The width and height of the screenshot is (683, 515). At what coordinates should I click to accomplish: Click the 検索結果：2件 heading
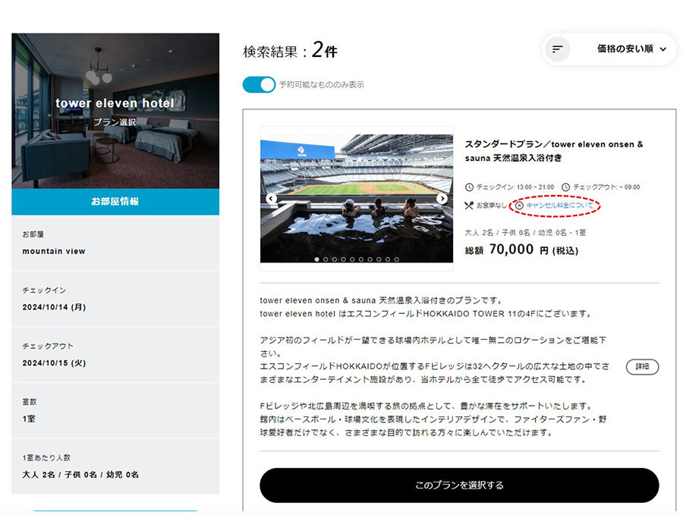point(290,51)
